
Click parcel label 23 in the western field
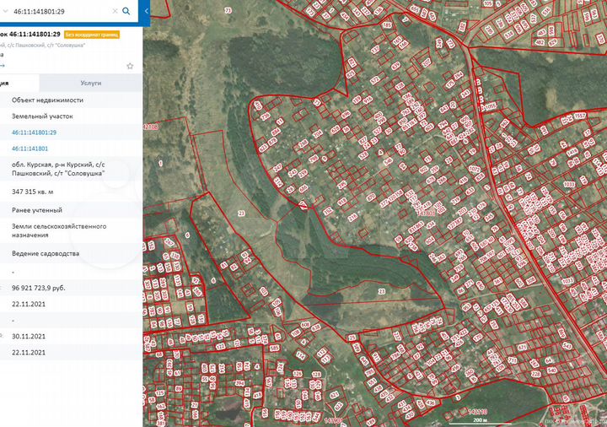pos(241,213)
